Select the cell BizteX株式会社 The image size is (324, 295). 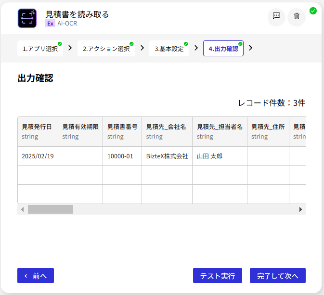[167, 156]
